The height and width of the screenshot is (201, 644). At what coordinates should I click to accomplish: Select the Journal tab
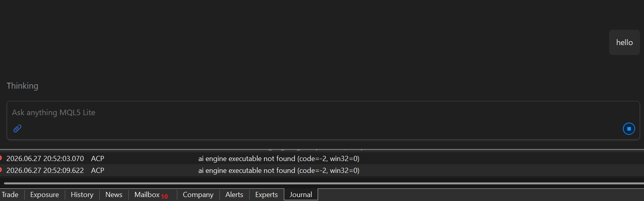click(301, 195)
